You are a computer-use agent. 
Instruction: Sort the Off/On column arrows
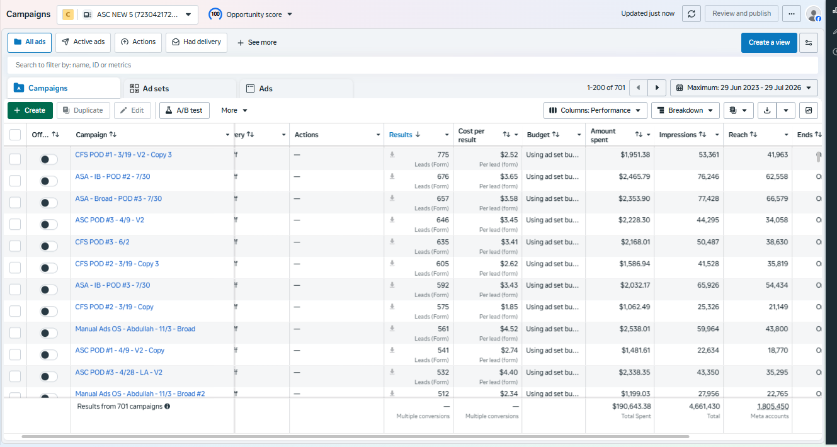55,135
